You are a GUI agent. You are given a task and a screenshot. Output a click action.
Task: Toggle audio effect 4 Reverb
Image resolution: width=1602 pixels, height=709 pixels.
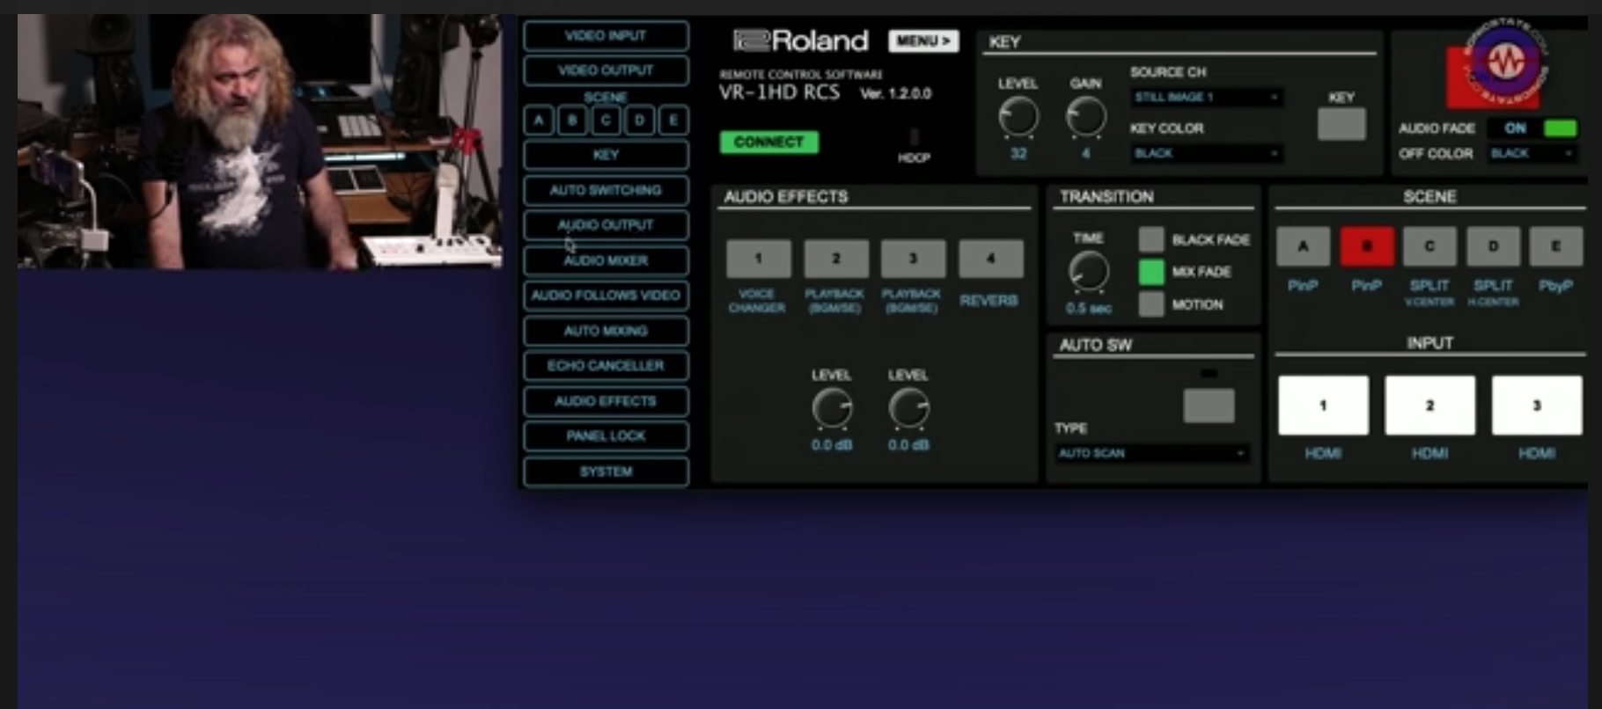tap(991, 259)
